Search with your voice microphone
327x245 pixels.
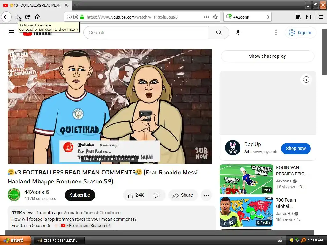click(238, 33)
